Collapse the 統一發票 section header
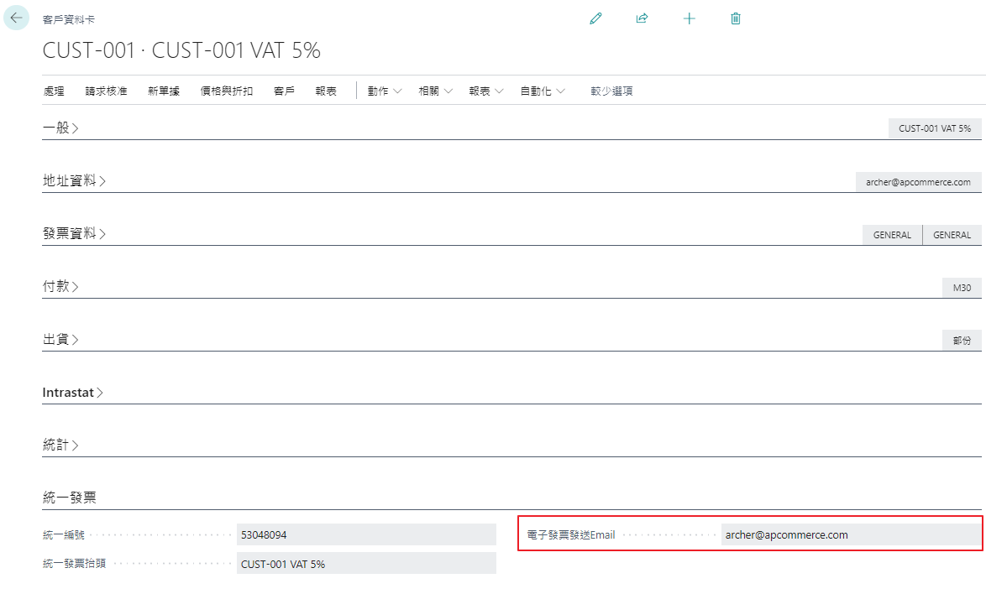 [69, 498]
